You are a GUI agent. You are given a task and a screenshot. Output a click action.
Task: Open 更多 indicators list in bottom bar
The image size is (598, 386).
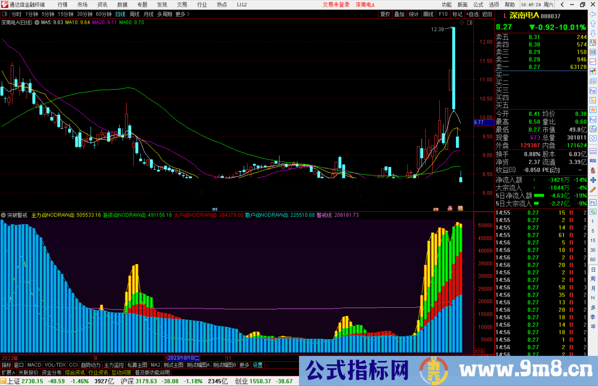click(x=244, y=365)
